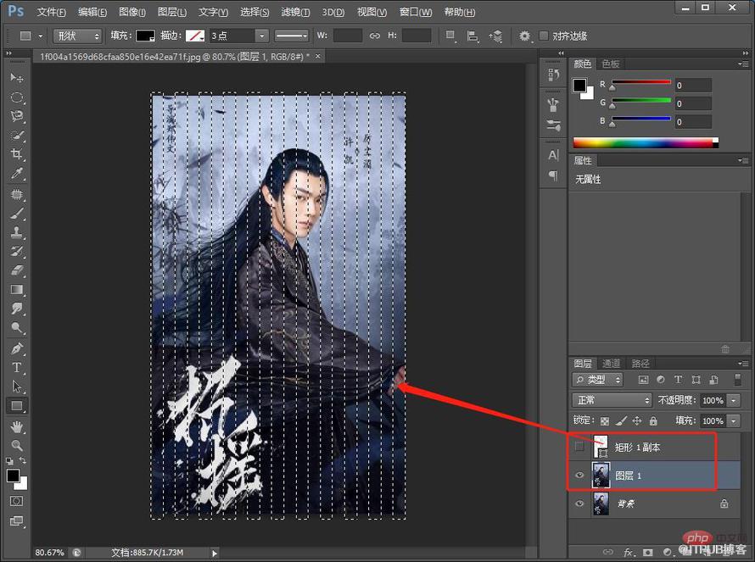Viewport: 755px width, 562px height.
Task: Select the Horizontal Type tool
Action: tap(16, 368)
